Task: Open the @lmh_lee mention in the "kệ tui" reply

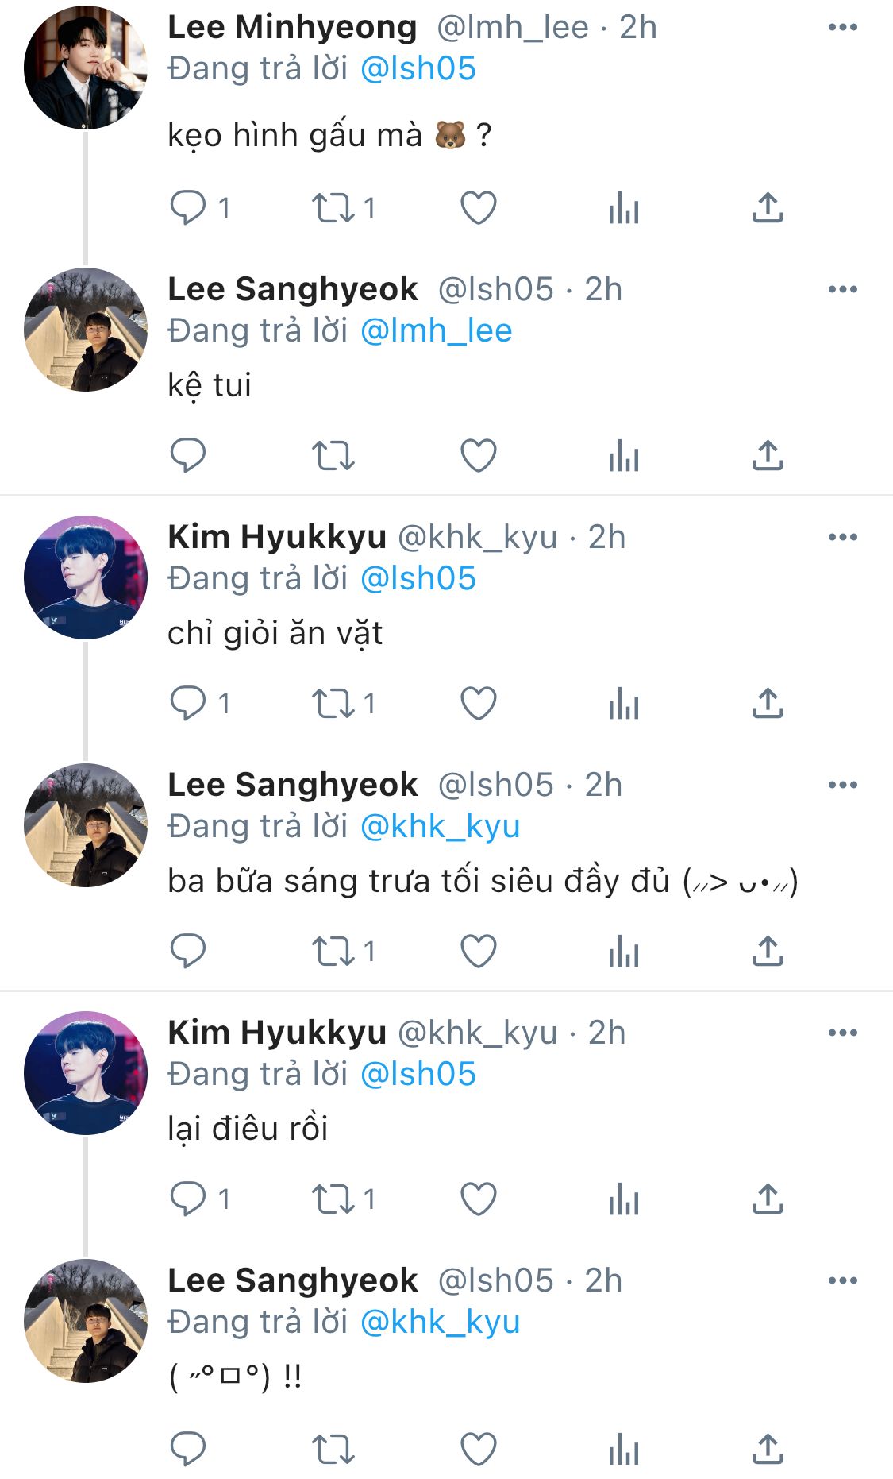Action: click(436, 331)
